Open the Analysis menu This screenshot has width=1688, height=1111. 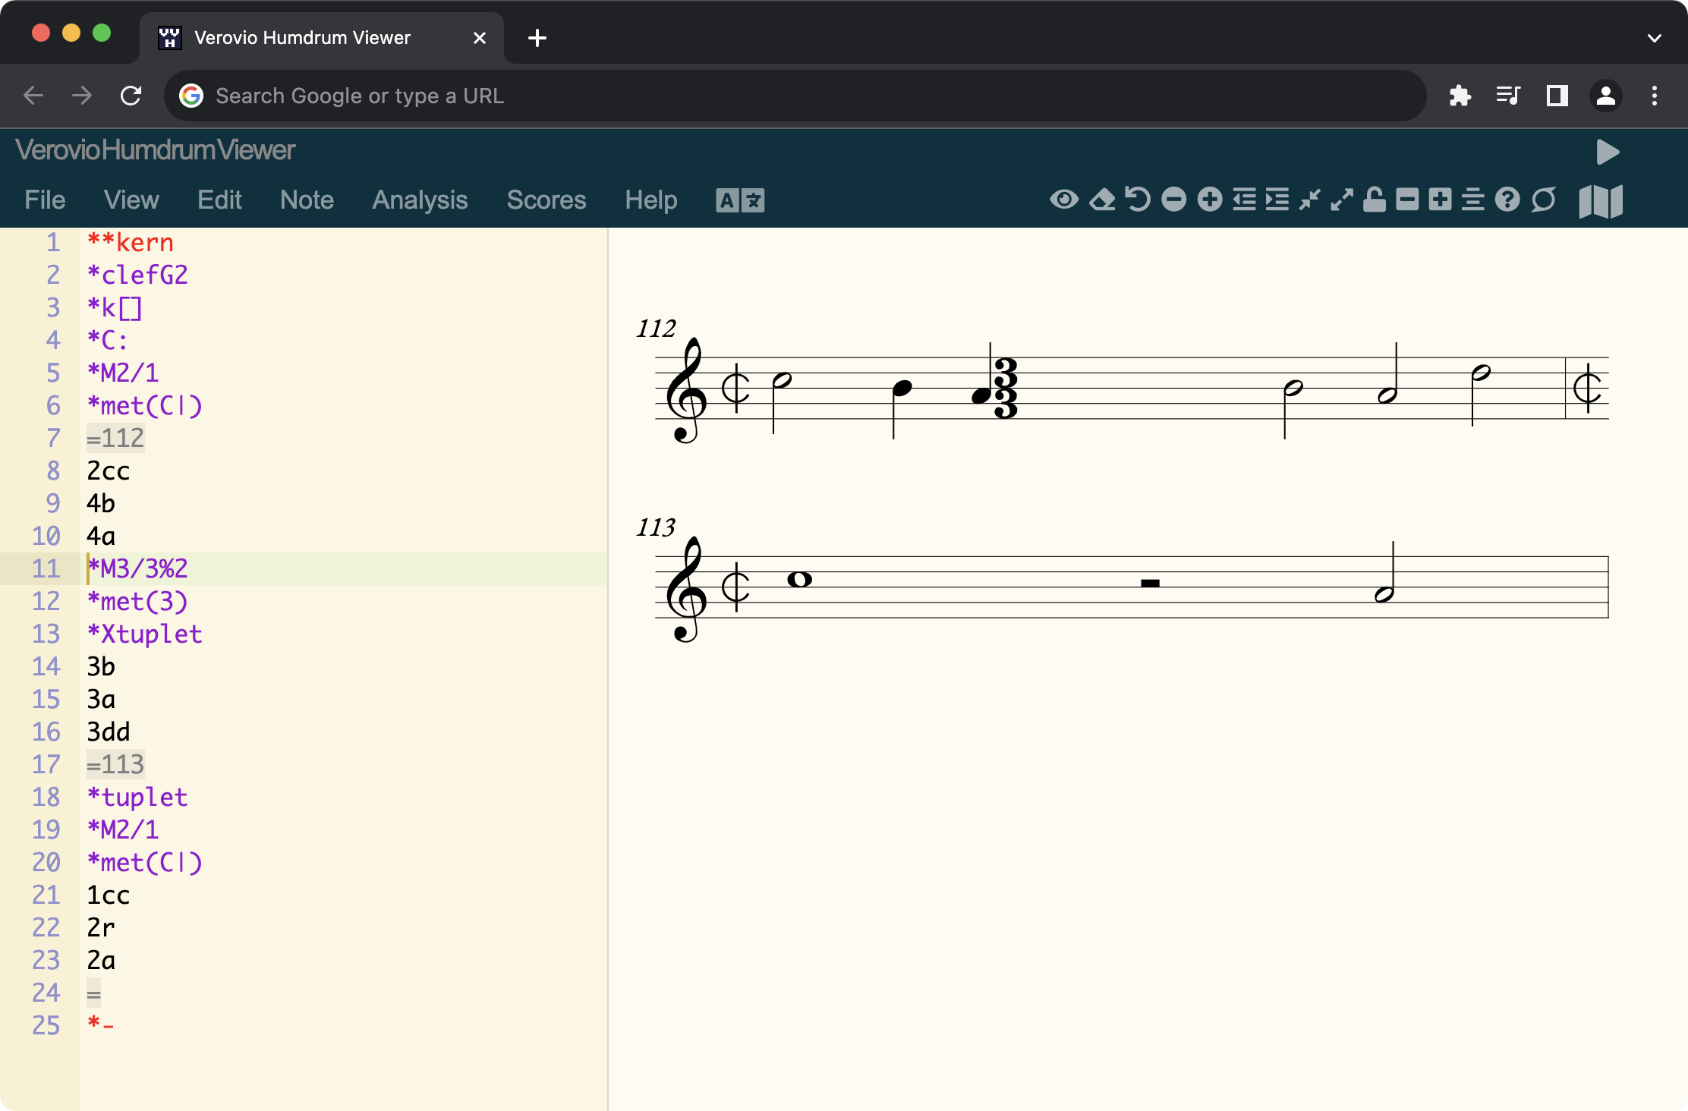pos(419,200)
